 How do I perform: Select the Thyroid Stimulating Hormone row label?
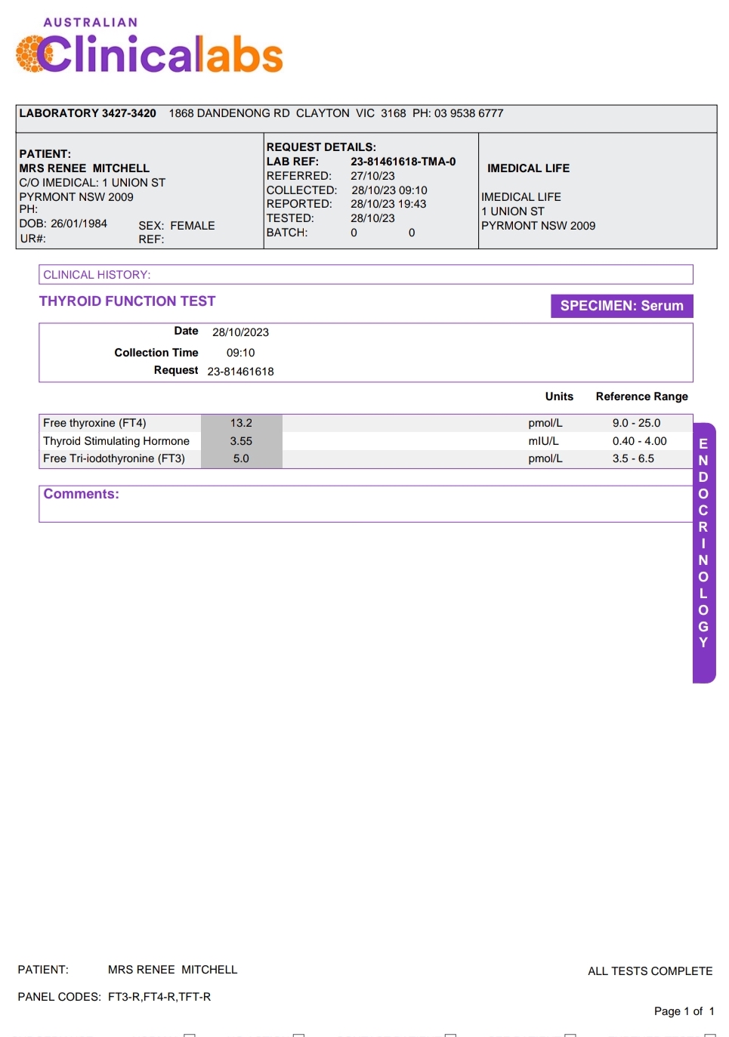click(116, 441)
